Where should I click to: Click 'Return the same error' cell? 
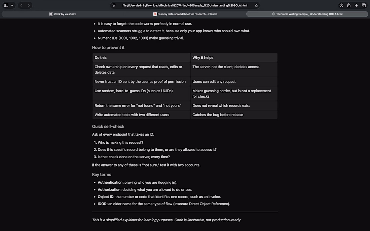141,106
